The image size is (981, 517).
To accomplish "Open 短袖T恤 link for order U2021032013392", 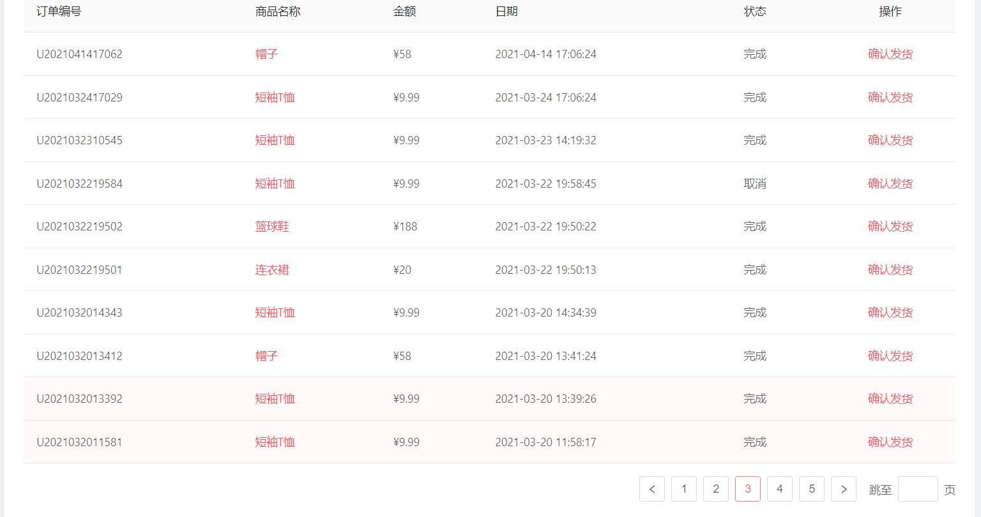I will click(275, 399).
